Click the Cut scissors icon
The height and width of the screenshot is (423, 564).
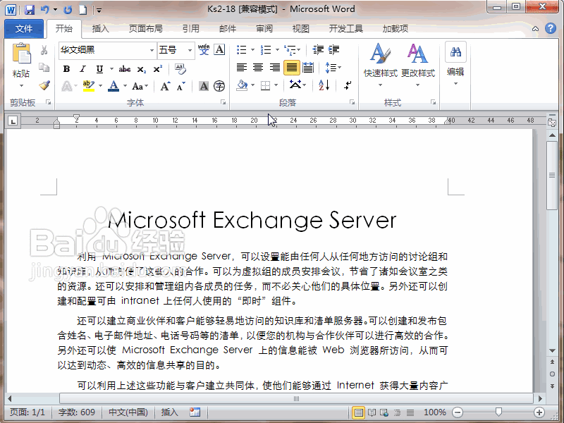click(x=44, y=50)
